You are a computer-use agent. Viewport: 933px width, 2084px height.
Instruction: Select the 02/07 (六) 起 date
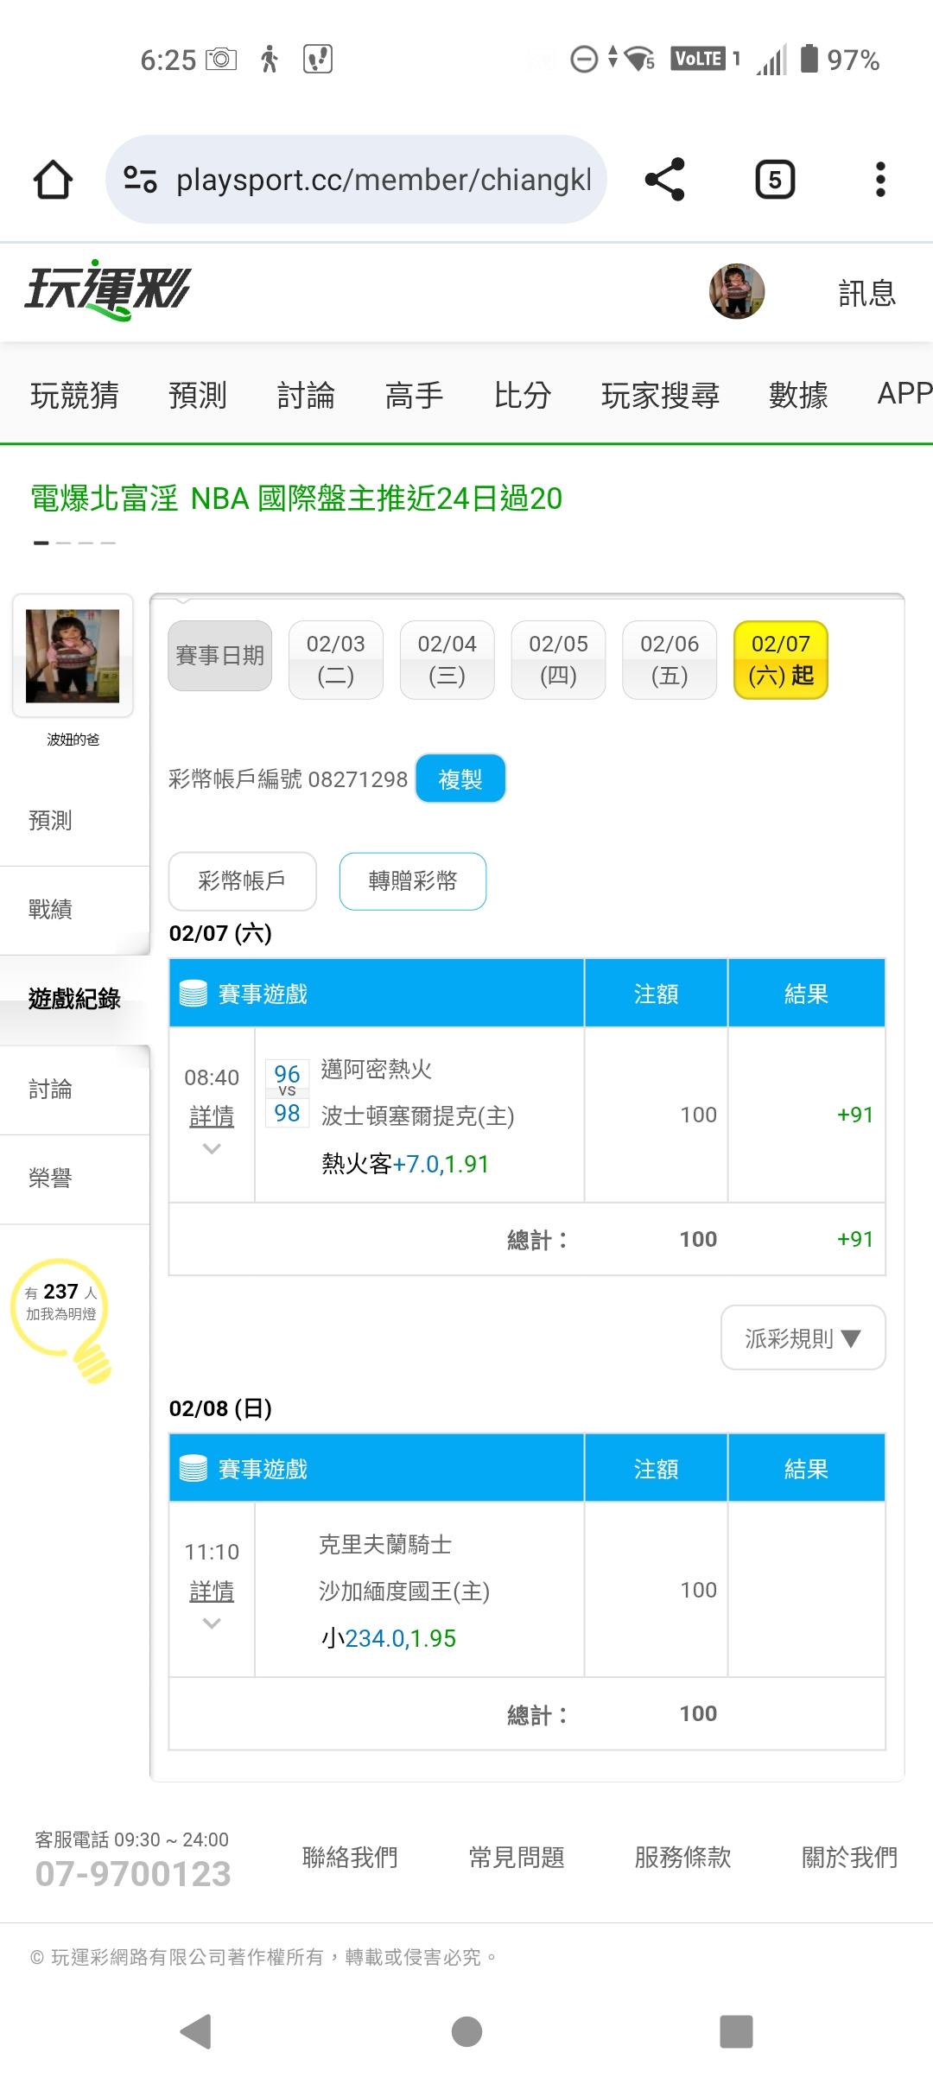pos(780,659)
